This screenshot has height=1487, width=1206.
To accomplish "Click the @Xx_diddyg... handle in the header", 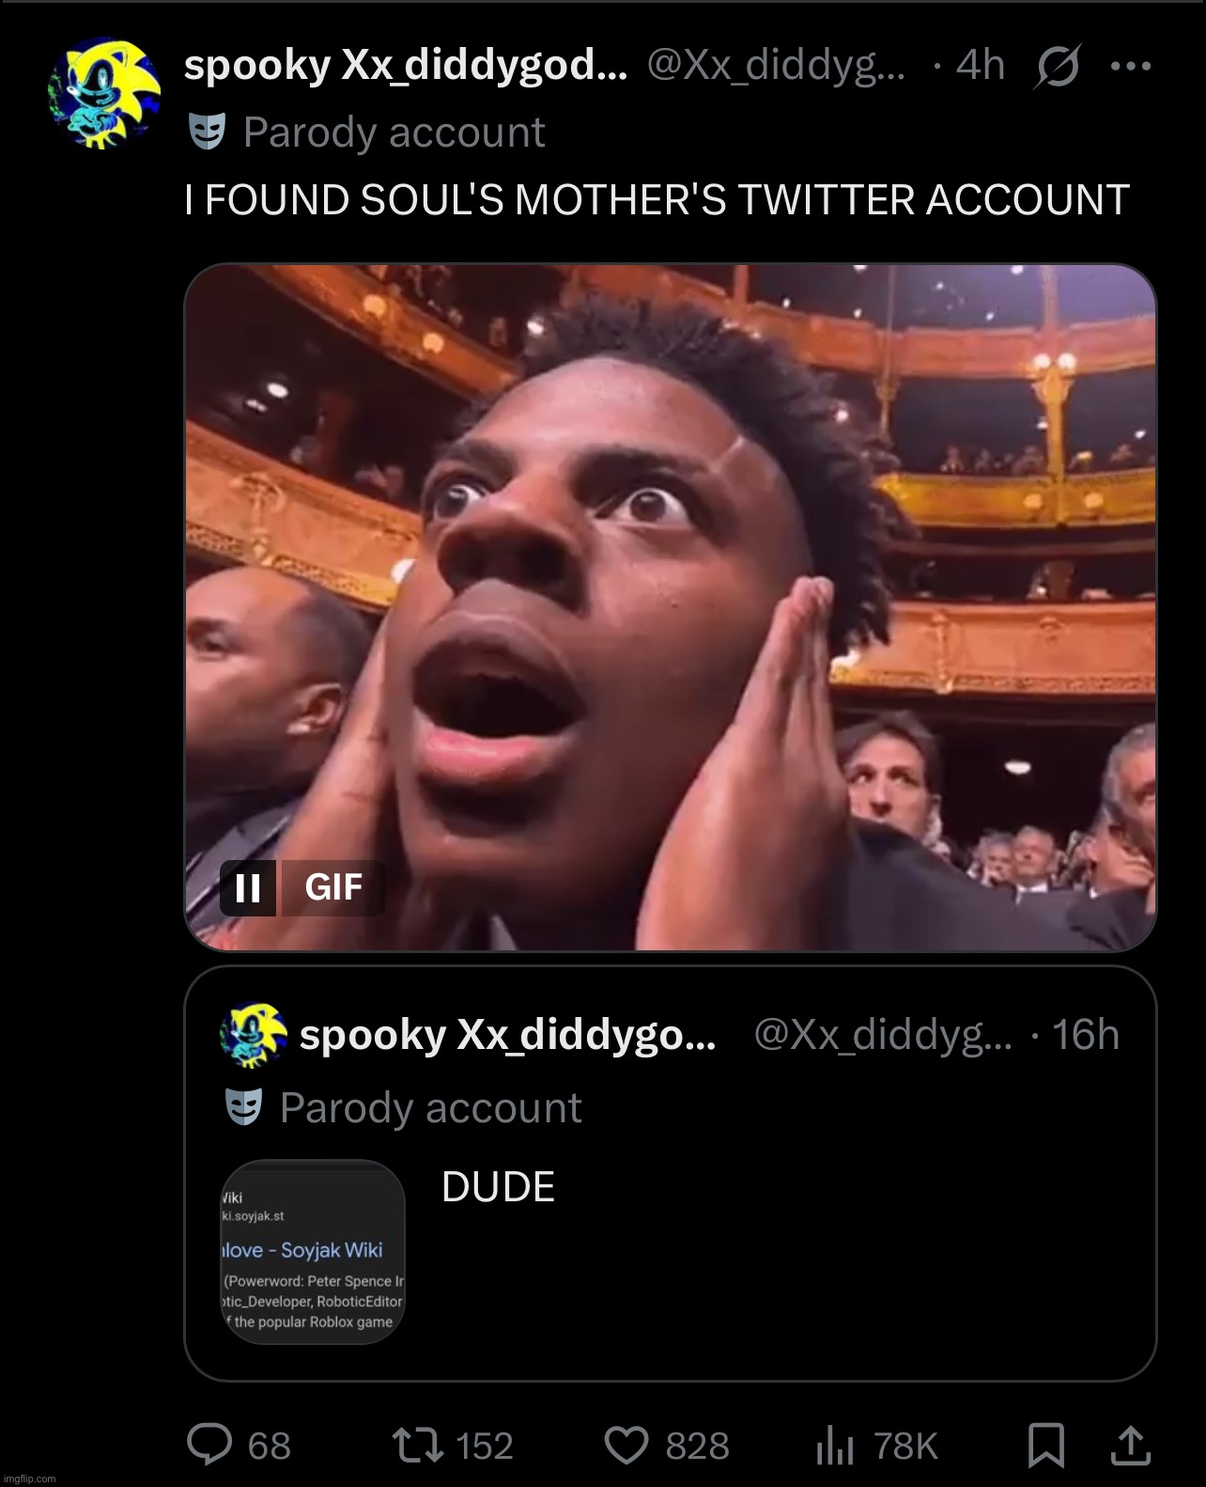I will pyautogui.click(x=776, y=66).
